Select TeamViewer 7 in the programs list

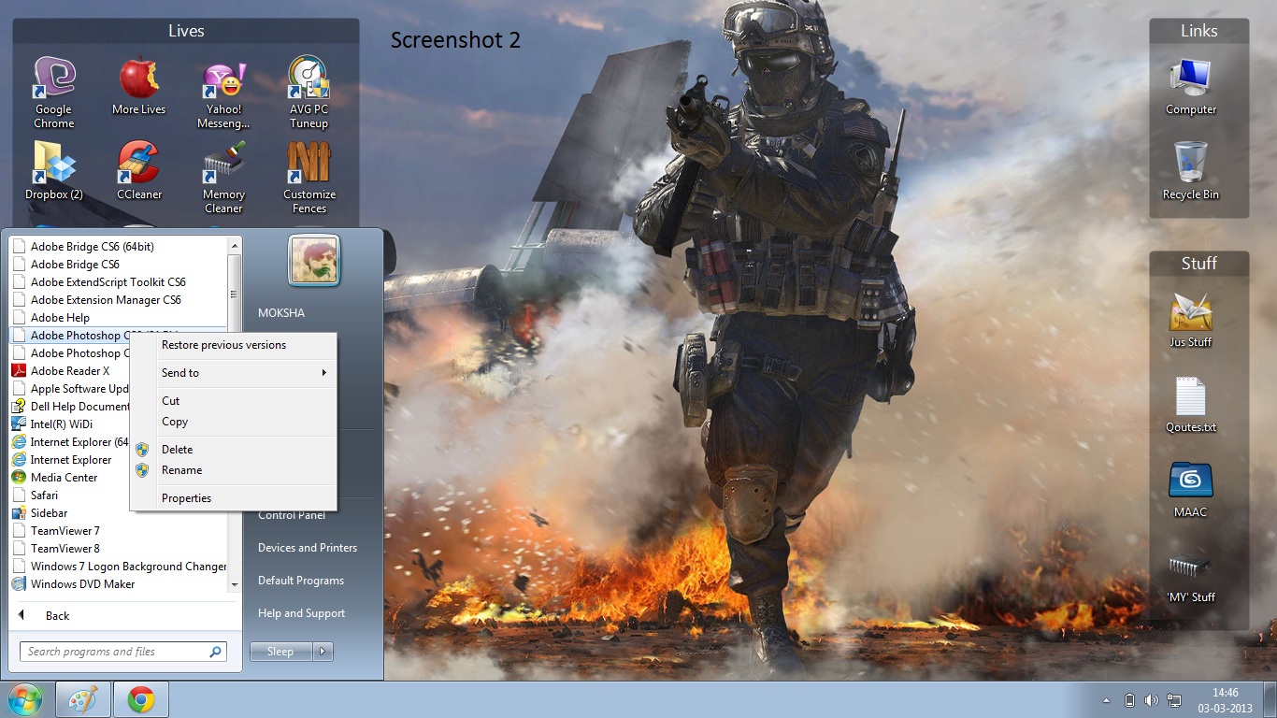65,531
